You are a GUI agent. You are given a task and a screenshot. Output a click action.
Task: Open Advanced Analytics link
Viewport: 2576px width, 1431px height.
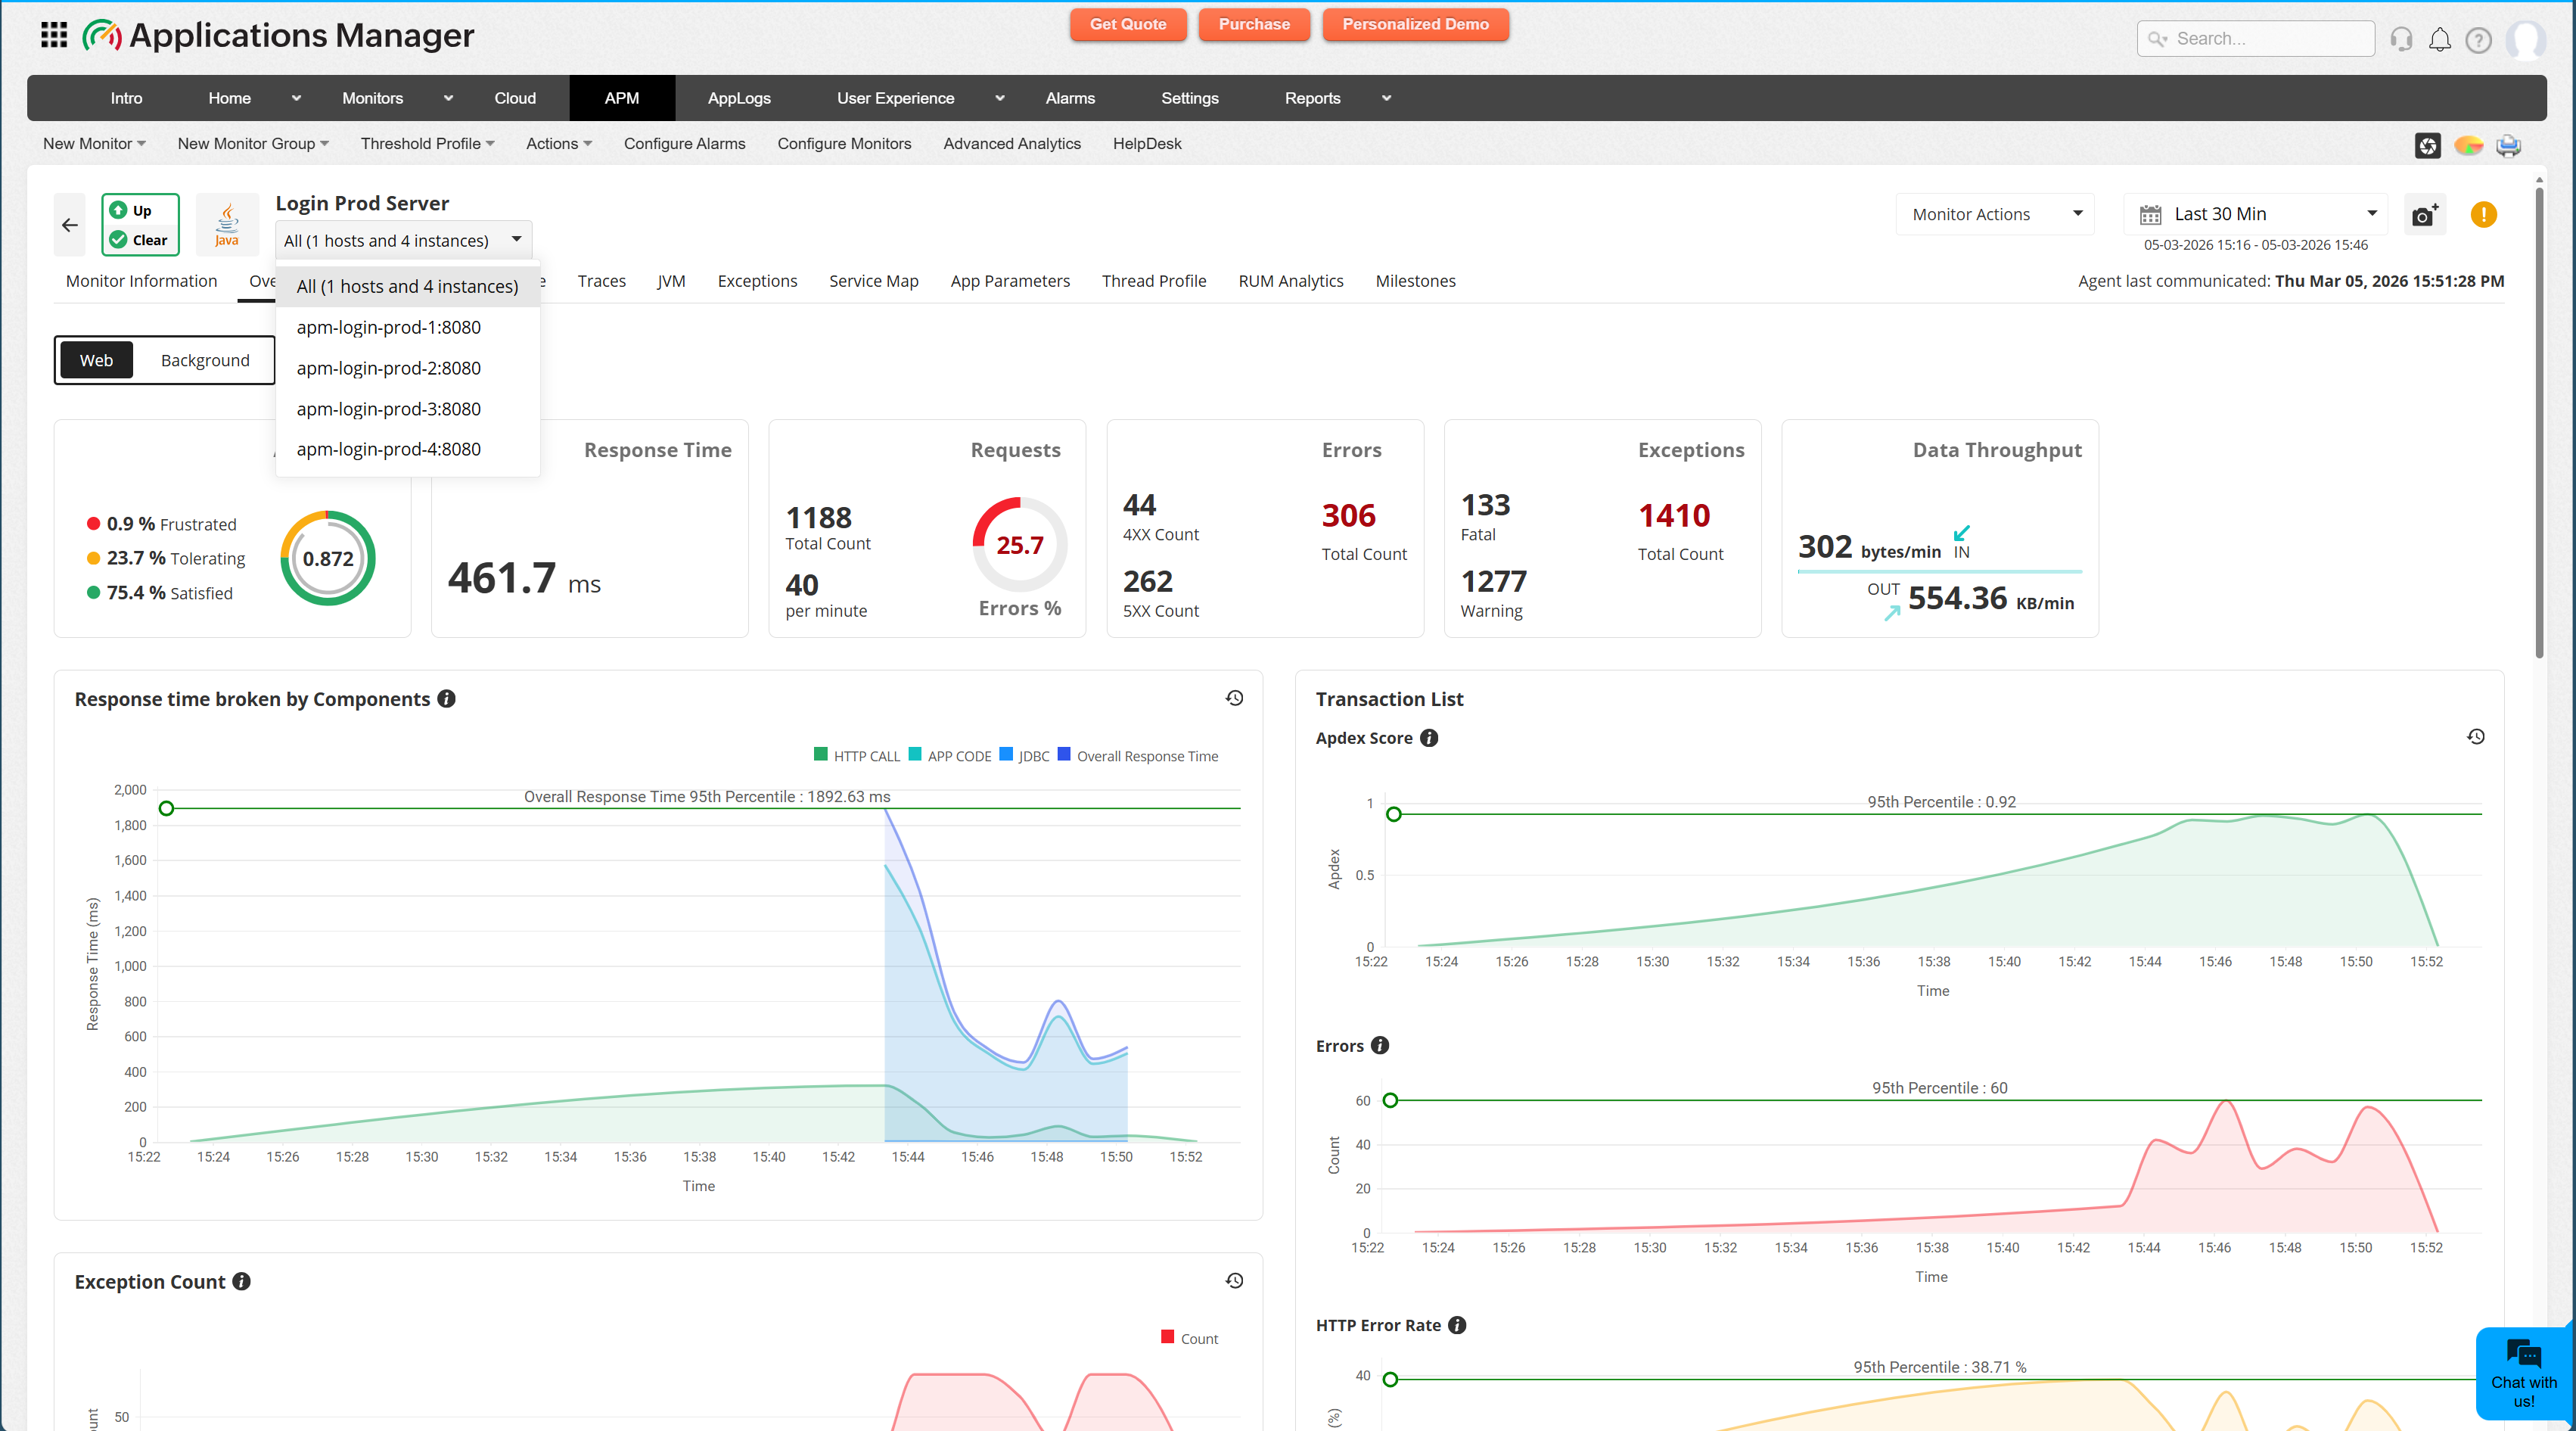tap(1012, 144)
